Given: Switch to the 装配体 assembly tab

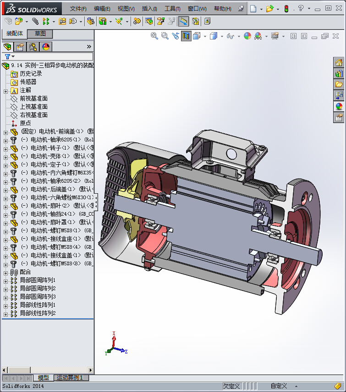Looking at the screenshot, I should pyautogui.click(x=15, y=34).
